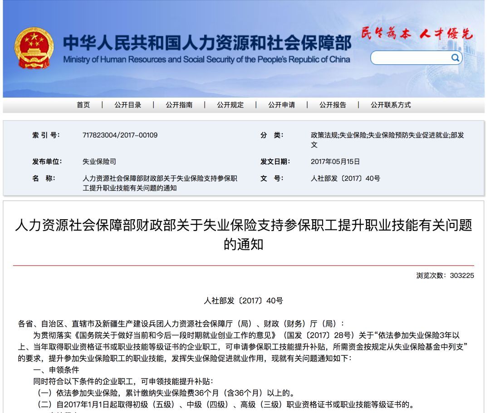490x413 pixels.
Task: Click the paragraph line starting 为贯彻落实
Action: 246,335
